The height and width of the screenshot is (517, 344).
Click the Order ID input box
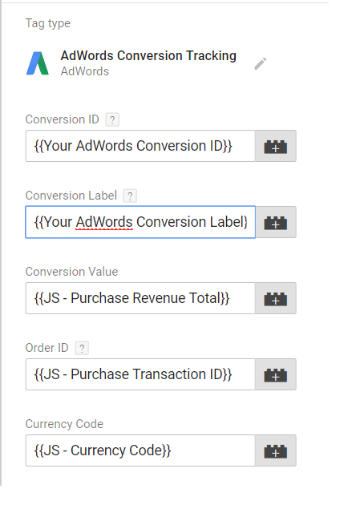tap(140, 374)
